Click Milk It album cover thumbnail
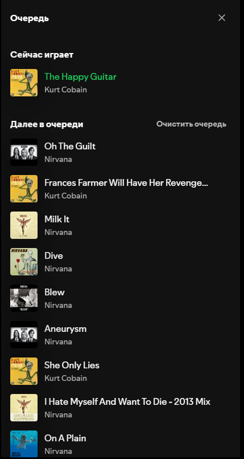This screenshot has height=459, width=244. coord(24,225)
